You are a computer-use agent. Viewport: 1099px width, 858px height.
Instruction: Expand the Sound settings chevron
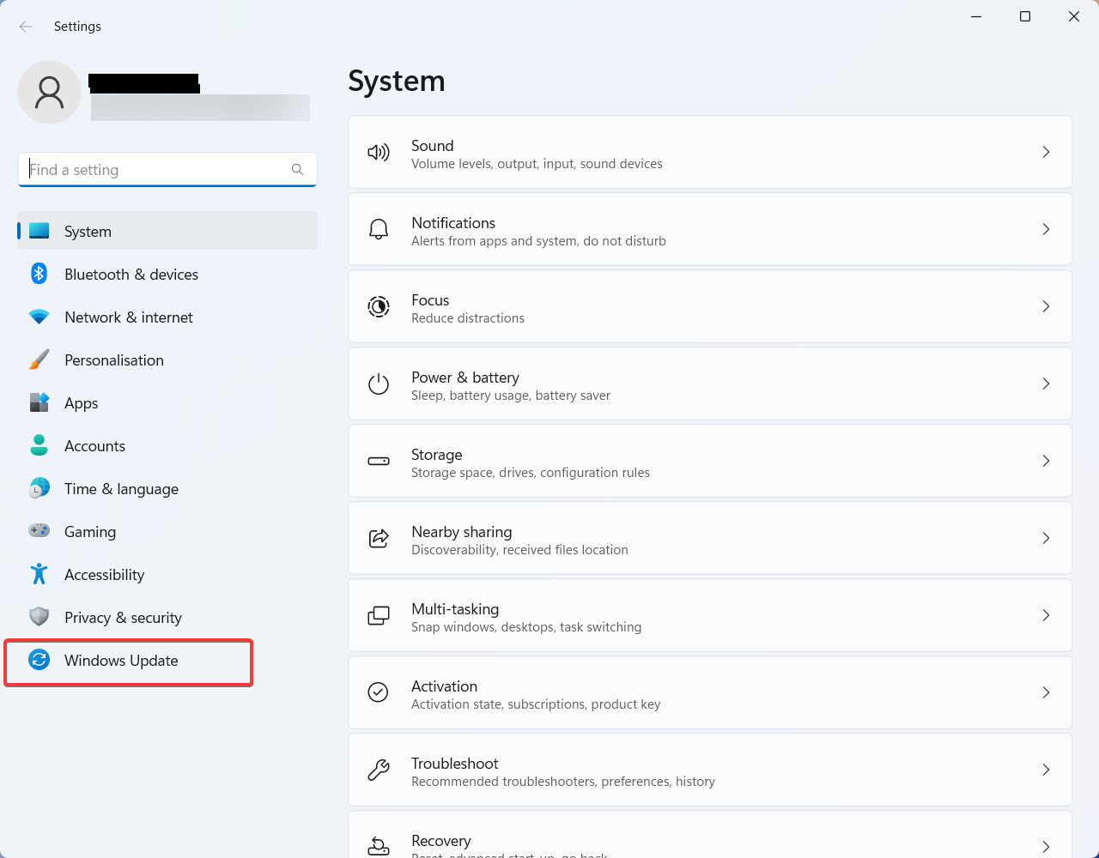[x=1046, y=152]
